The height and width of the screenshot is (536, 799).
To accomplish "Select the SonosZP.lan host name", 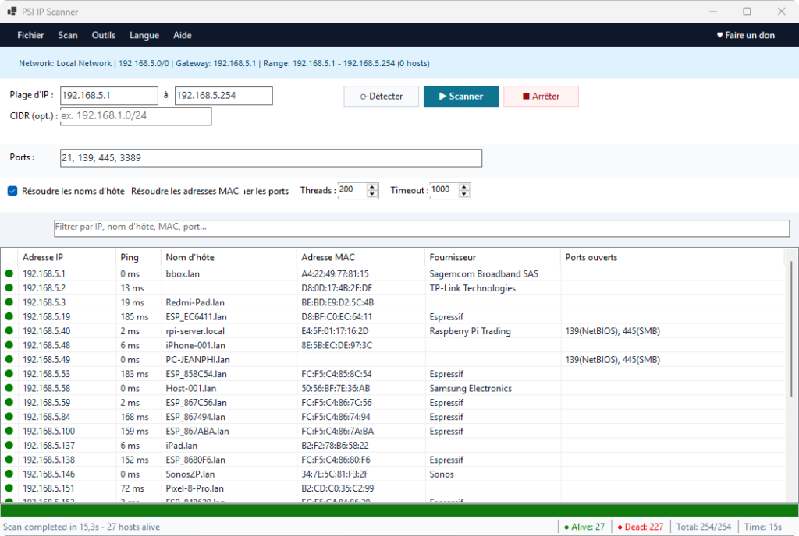I will [190, 474].
